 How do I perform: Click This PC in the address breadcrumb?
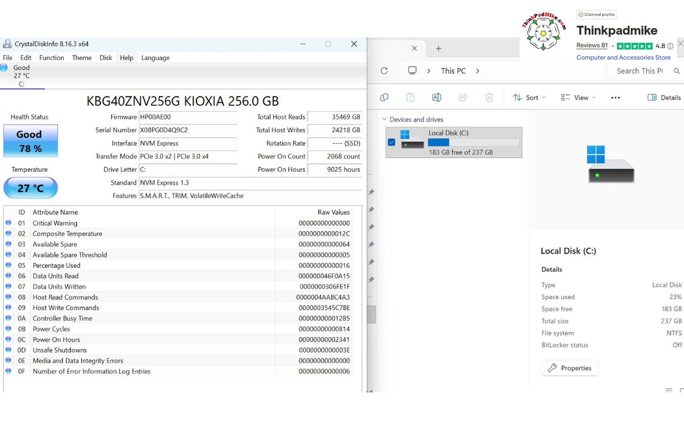(x=453, y=71)
